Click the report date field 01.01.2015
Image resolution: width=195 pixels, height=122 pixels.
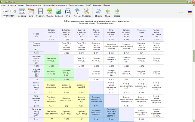pos(8,11)
